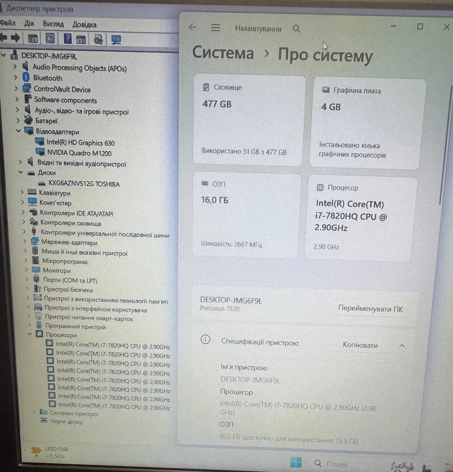Open the Файл menu

pyautogui.click(x=7, y=23)
